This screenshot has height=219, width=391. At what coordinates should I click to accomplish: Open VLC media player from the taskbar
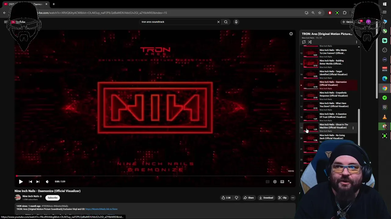click(x=385, y=117)
